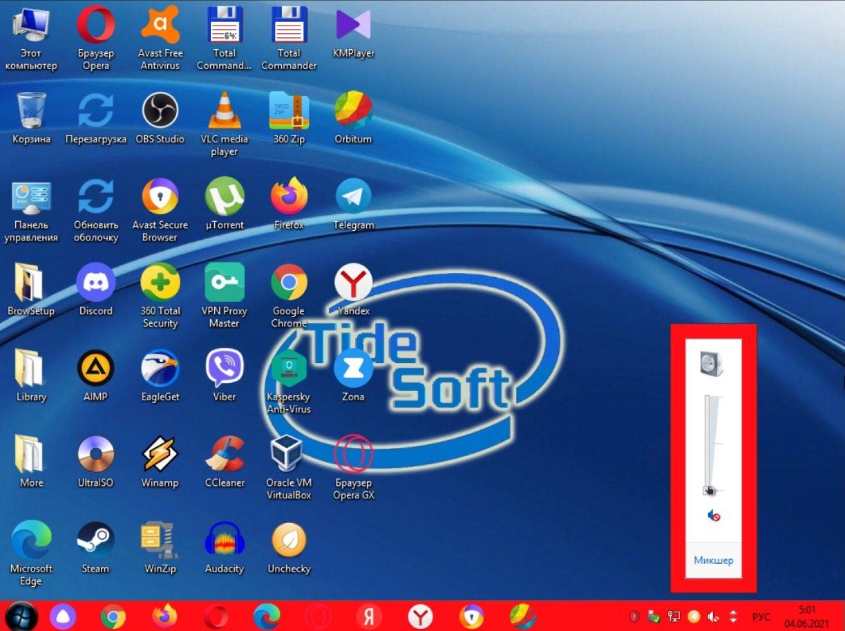Click the Viber desktop shortcut

tap(224, 369)
